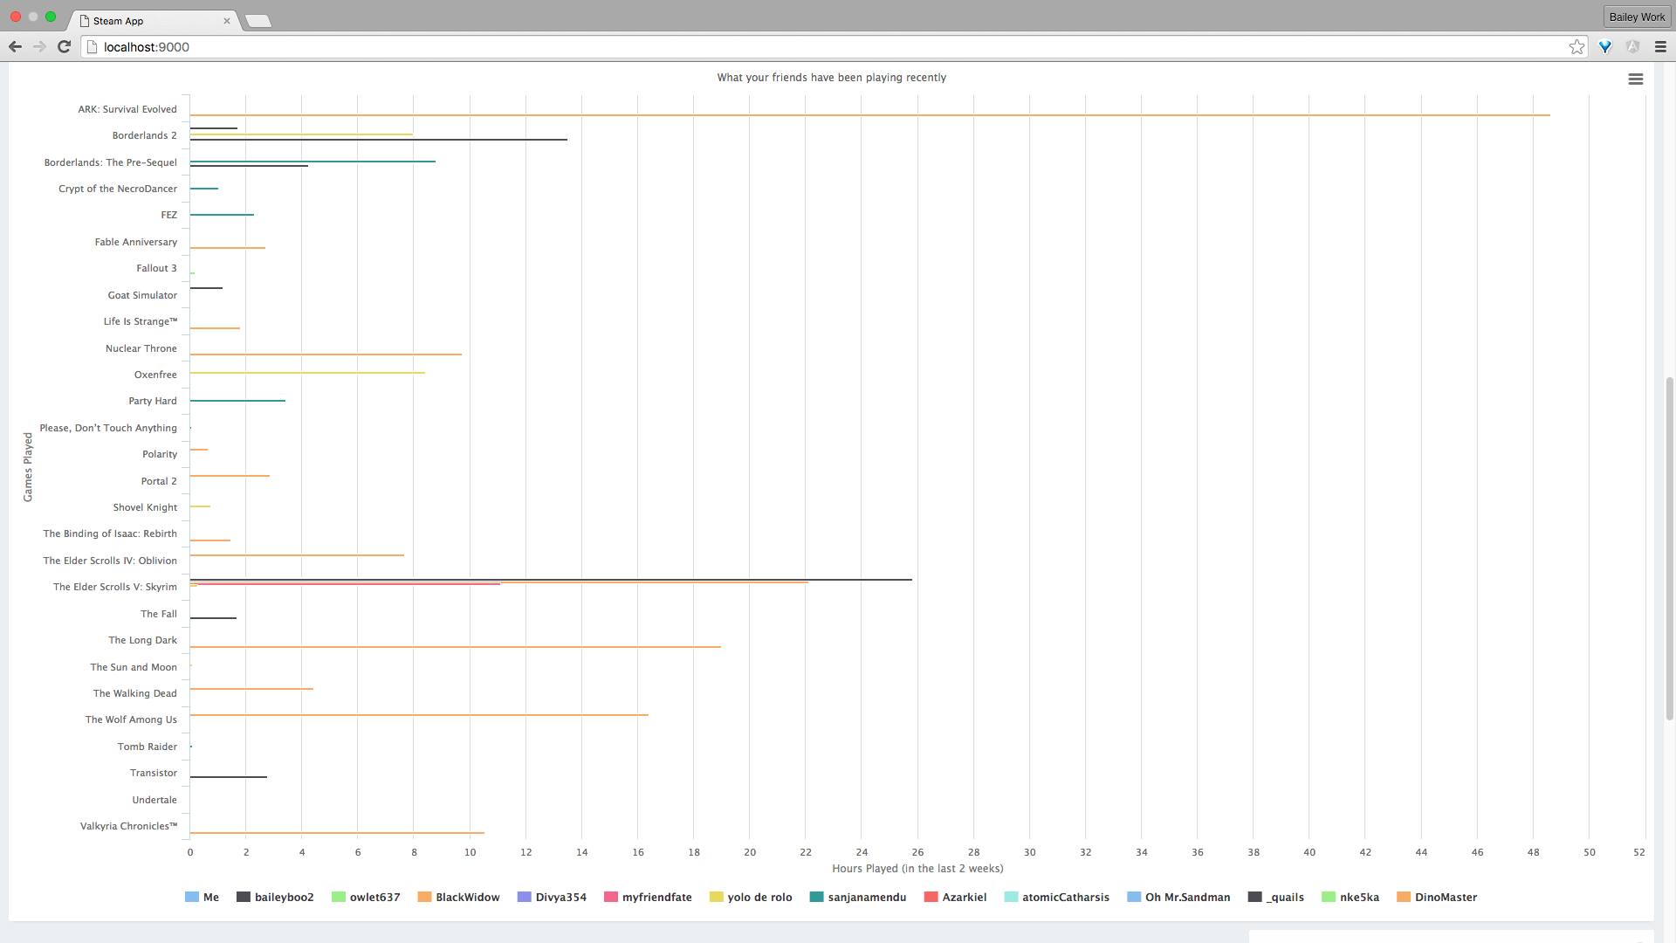
Task: Bookmark this page with the star icon
Action: [1576, 47]
